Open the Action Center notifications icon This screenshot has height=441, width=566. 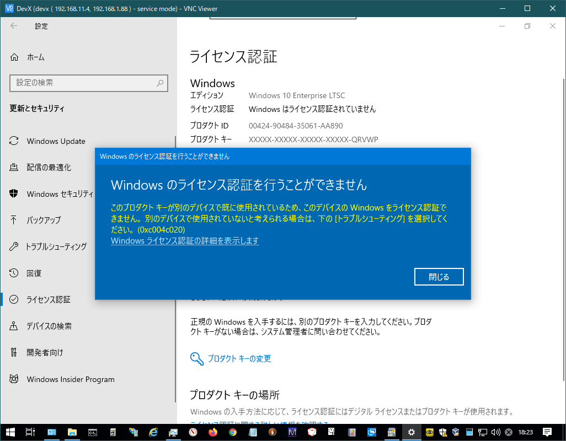(x=547, y=432)
